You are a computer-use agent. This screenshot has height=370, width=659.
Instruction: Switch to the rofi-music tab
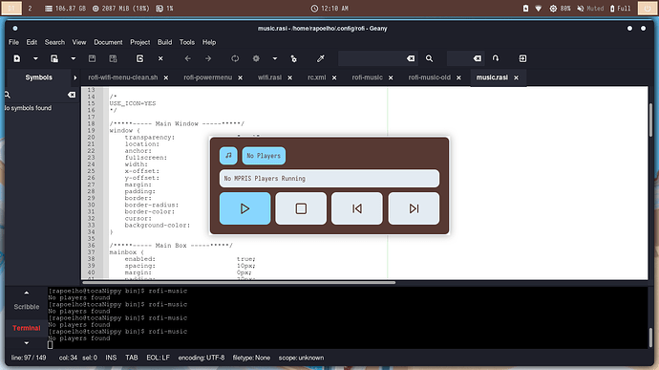coord(368,77)
